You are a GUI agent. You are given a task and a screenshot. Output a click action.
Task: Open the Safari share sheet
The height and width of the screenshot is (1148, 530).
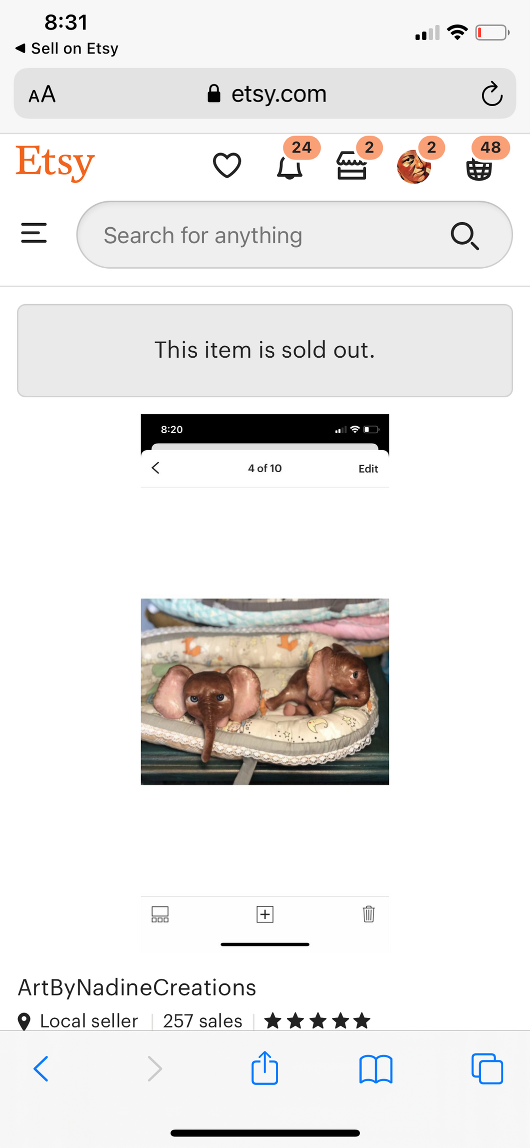tap(264, 1068)
